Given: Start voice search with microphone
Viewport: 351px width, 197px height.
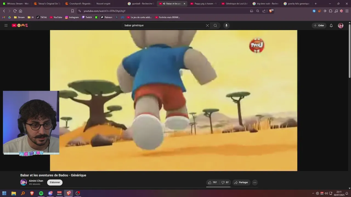Looking at the screenshot, I should pos(226,25).
